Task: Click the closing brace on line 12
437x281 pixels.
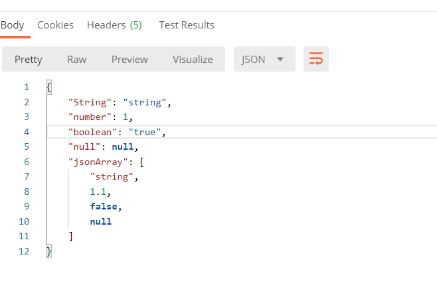Action: click(x=48, y=252)
